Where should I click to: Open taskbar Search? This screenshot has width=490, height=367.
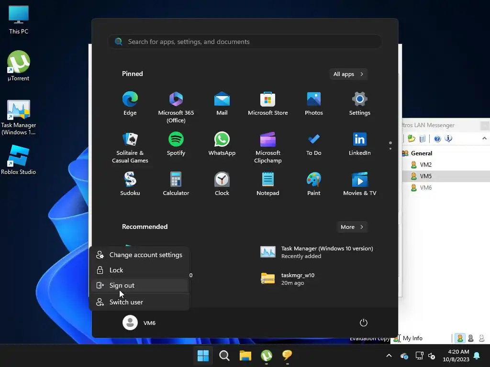pos(224,356)
